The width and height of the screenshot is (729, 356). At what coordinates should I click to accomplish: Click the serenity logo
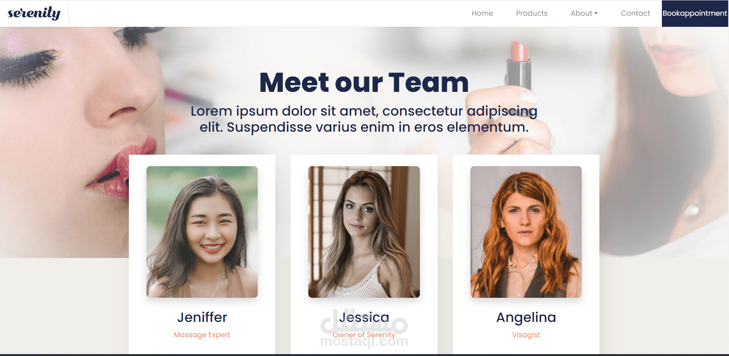click(x=34, y=13)
